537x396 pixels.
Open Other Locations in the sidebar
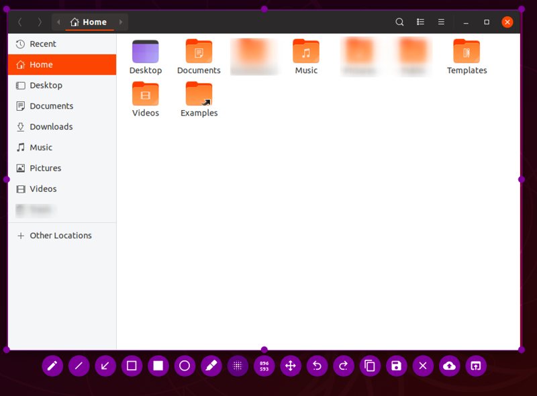60,236
